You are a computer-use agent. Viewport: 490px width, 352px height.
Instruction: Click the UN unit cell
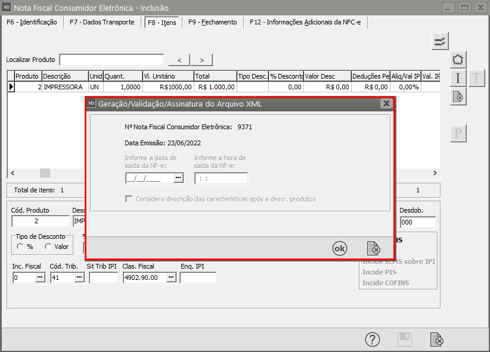pyautogui.click(x=95, y=87)
